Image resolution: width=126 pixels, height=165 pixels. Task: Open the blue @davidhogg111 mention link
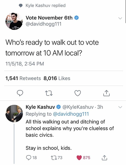[71, 114]
